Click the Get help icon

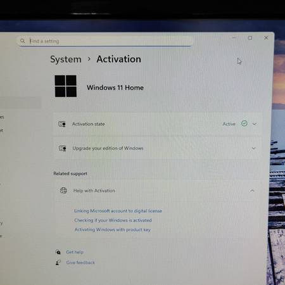(58, 252)
